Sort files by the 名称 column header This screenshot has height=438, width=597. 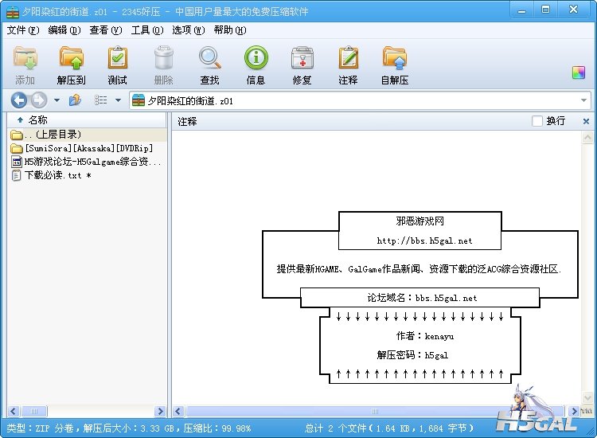(37, 120)
